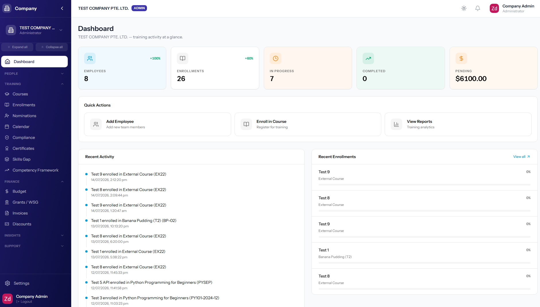Click the View Reports bar chart icon
The image size is (540, 307).
click(396, 124)
